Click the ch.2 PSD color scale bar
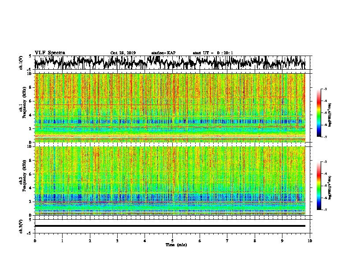Image resolution: width=349 pixels, height=270 pixels. 319,186
